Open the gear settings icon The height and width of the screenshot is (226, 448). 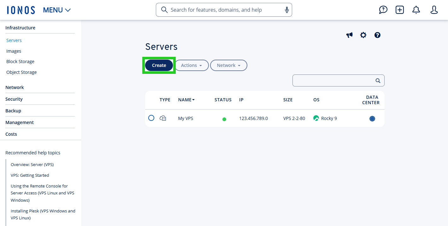tap(363, 35)
